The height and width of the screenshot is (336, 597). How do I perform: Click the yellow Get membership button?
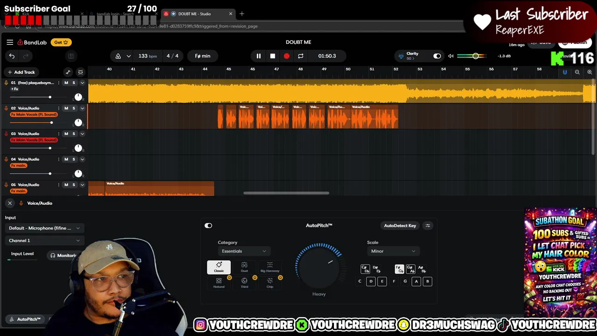(x=61, y=42)
